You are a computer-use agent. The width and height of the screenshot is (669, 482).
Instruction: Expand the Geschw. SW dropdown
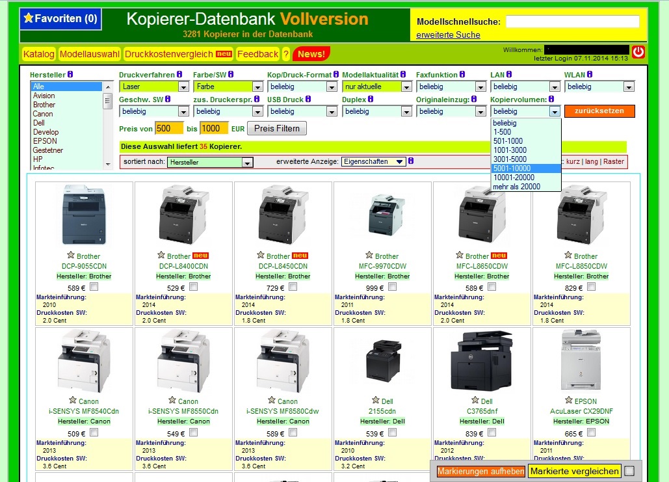tap(154, 111)
